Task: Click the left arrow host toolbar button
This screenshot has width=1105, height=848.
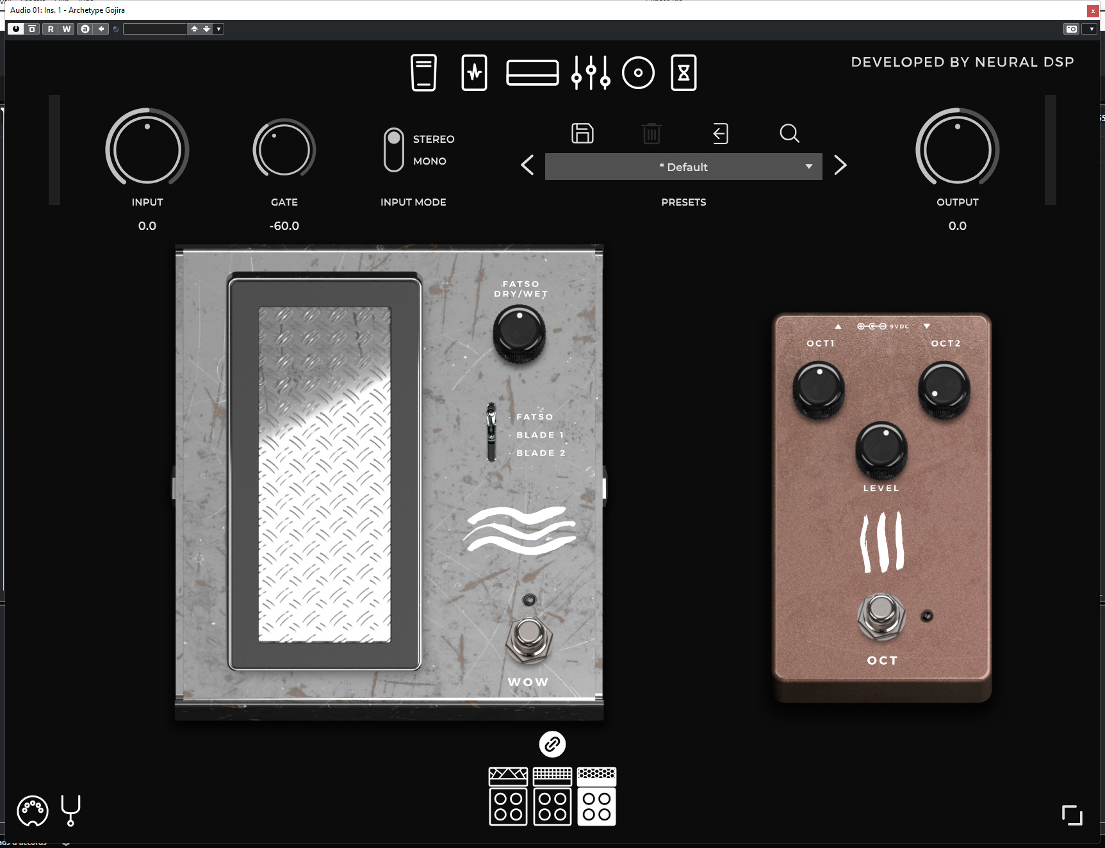Action: pyautogui.click(x=101, y=29)
